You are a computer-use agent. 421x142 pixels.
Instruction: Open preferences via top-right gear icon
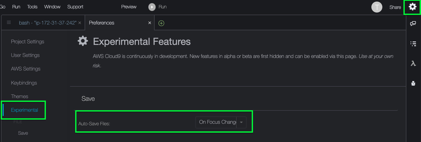pos(412,7)
